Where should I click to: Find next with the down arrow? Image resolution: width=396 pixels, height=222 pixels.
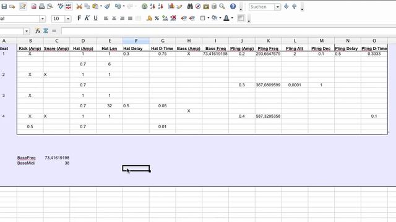[286, 7]
